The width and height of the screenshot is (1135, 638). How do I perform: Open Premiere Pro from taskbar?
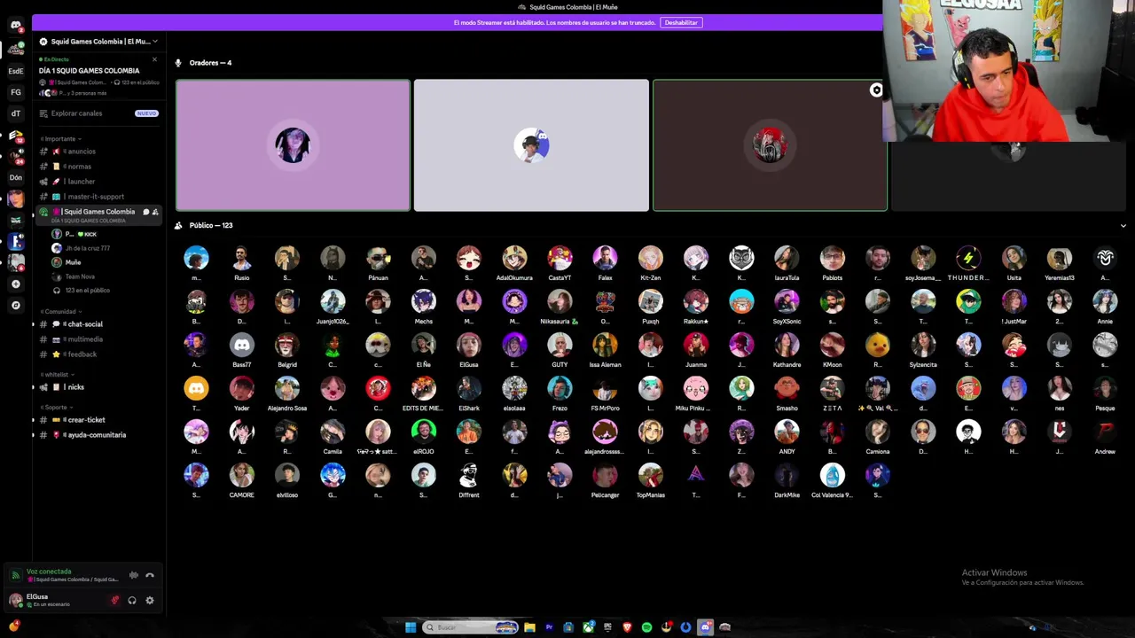(549, 627)
